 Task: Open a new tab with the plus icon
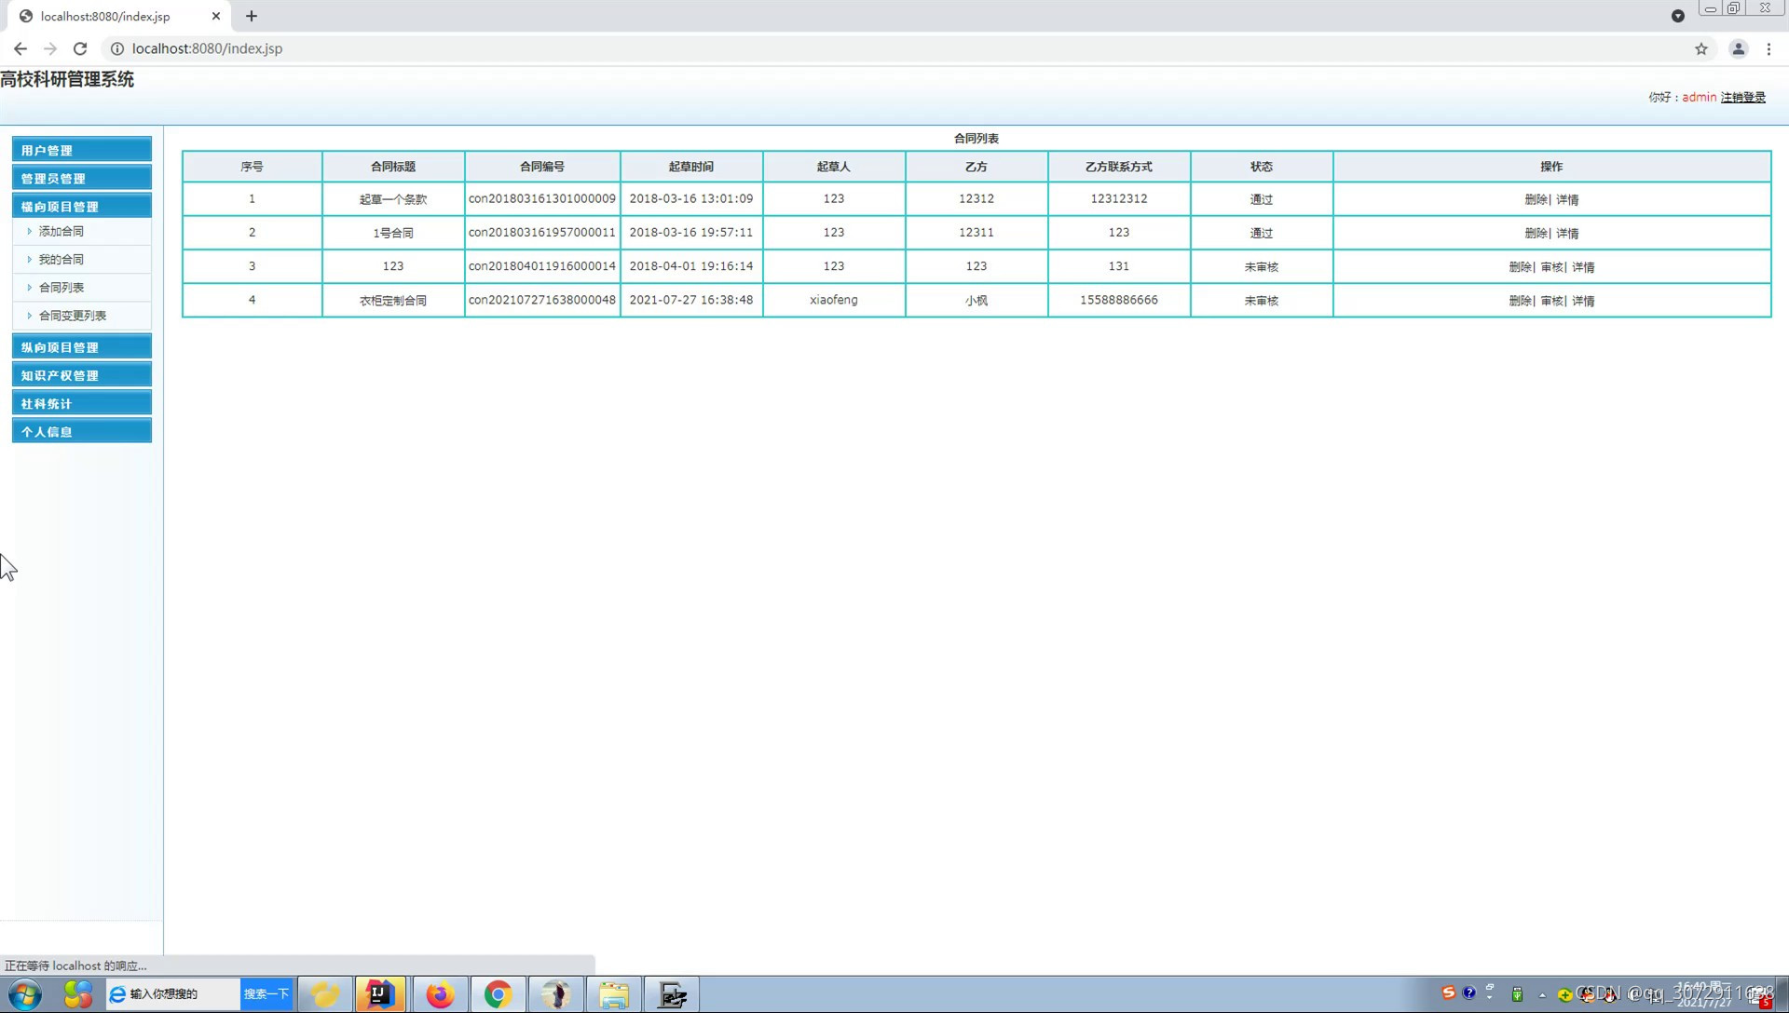click(x=252, y=16)
